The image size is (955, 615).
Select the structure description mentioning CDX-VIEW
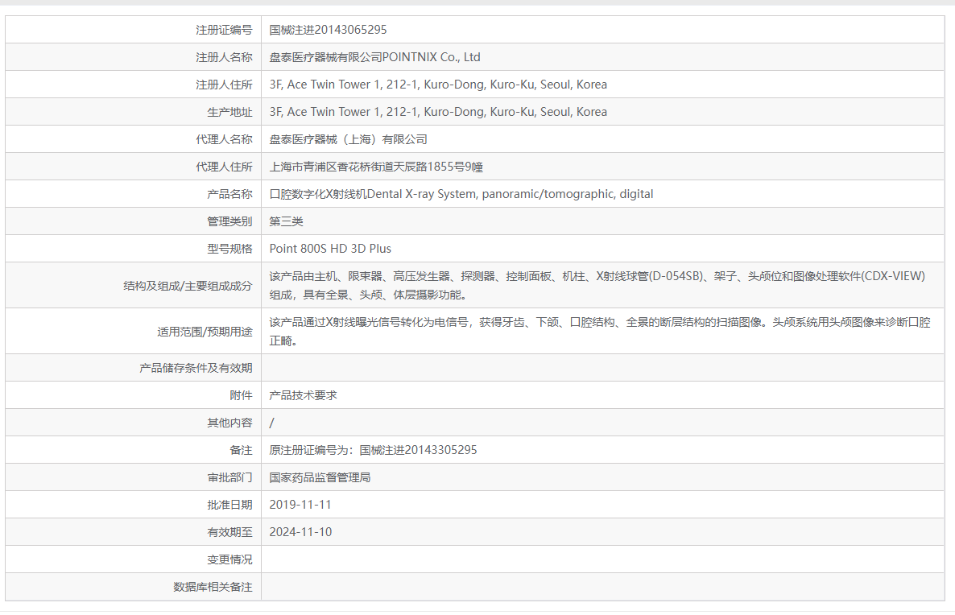[597, 286]
